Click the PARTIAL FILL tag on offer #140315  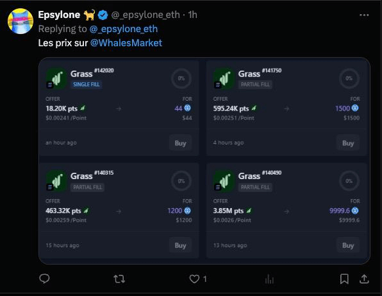coord(88,187)
